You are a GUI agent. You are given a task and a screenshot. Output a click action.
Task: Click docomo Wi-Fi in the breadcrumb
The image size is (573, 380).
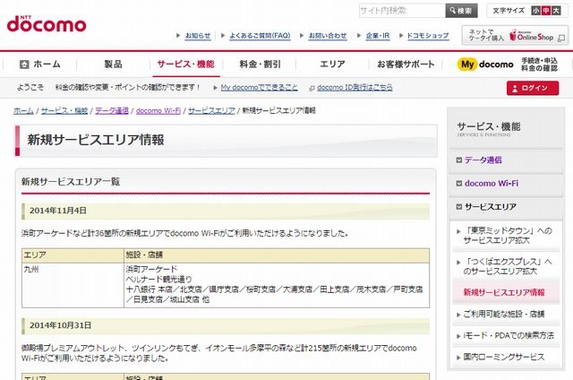[158, 111]
